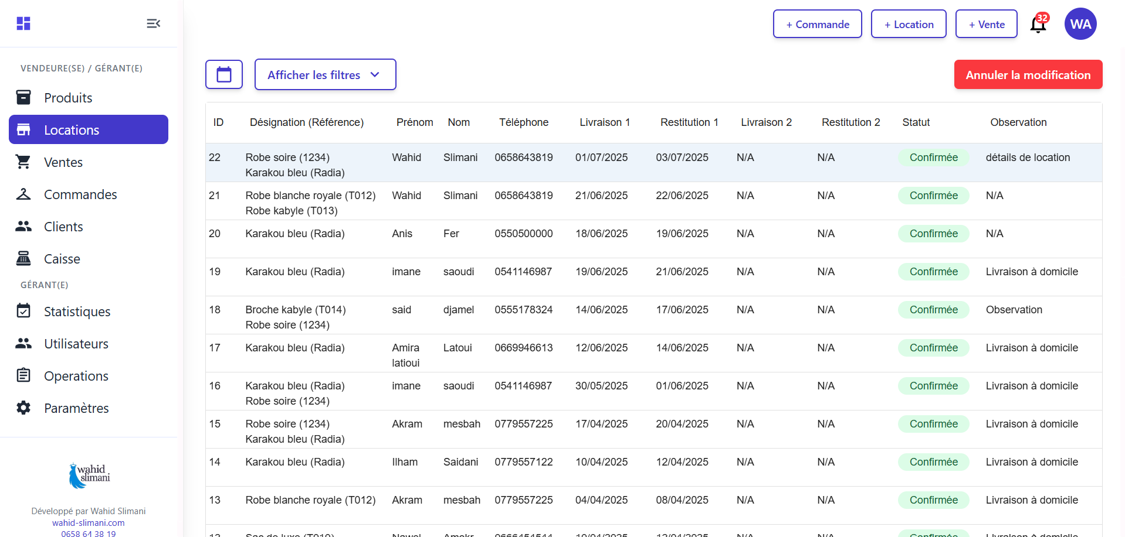The height and width of the screenshot is (537, 1125).
Task: Click the Operations clipboard icon
Action: tap(23, 375)
